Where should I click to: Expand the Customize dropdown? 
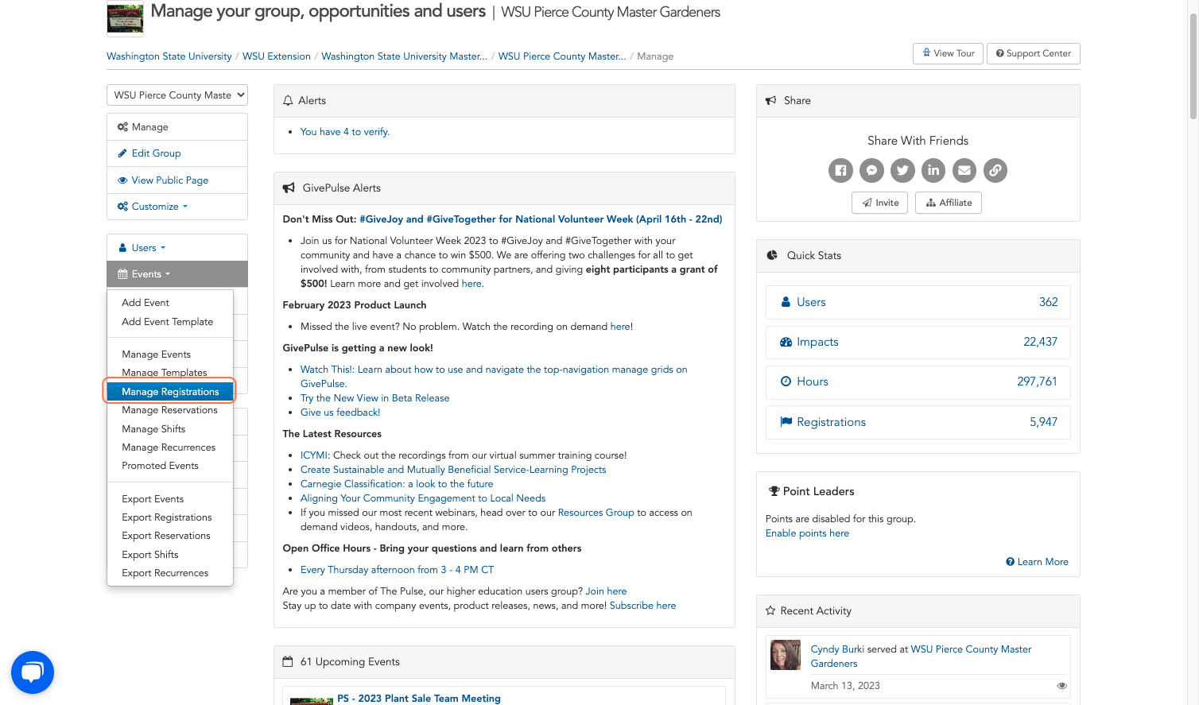[177, 207]
